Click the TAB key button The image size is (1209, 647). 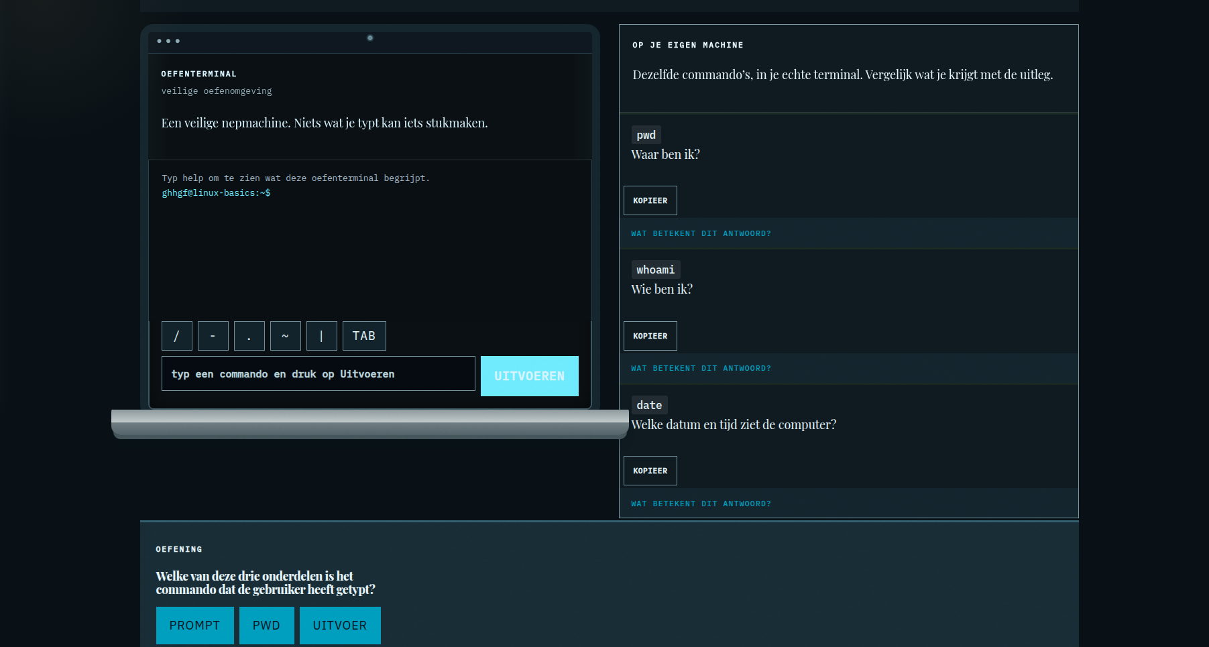tap(364, 336)
